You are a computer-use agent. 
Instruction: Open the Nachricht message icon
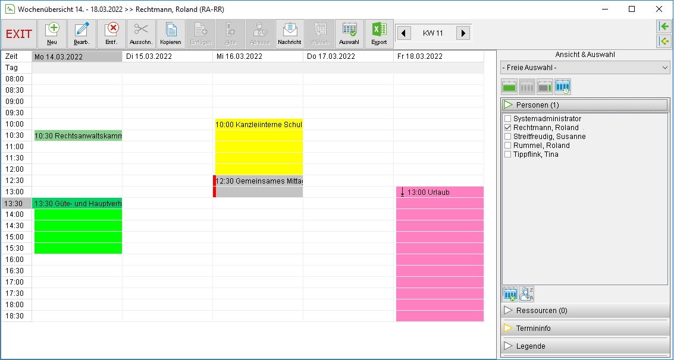tap(290, 33)
